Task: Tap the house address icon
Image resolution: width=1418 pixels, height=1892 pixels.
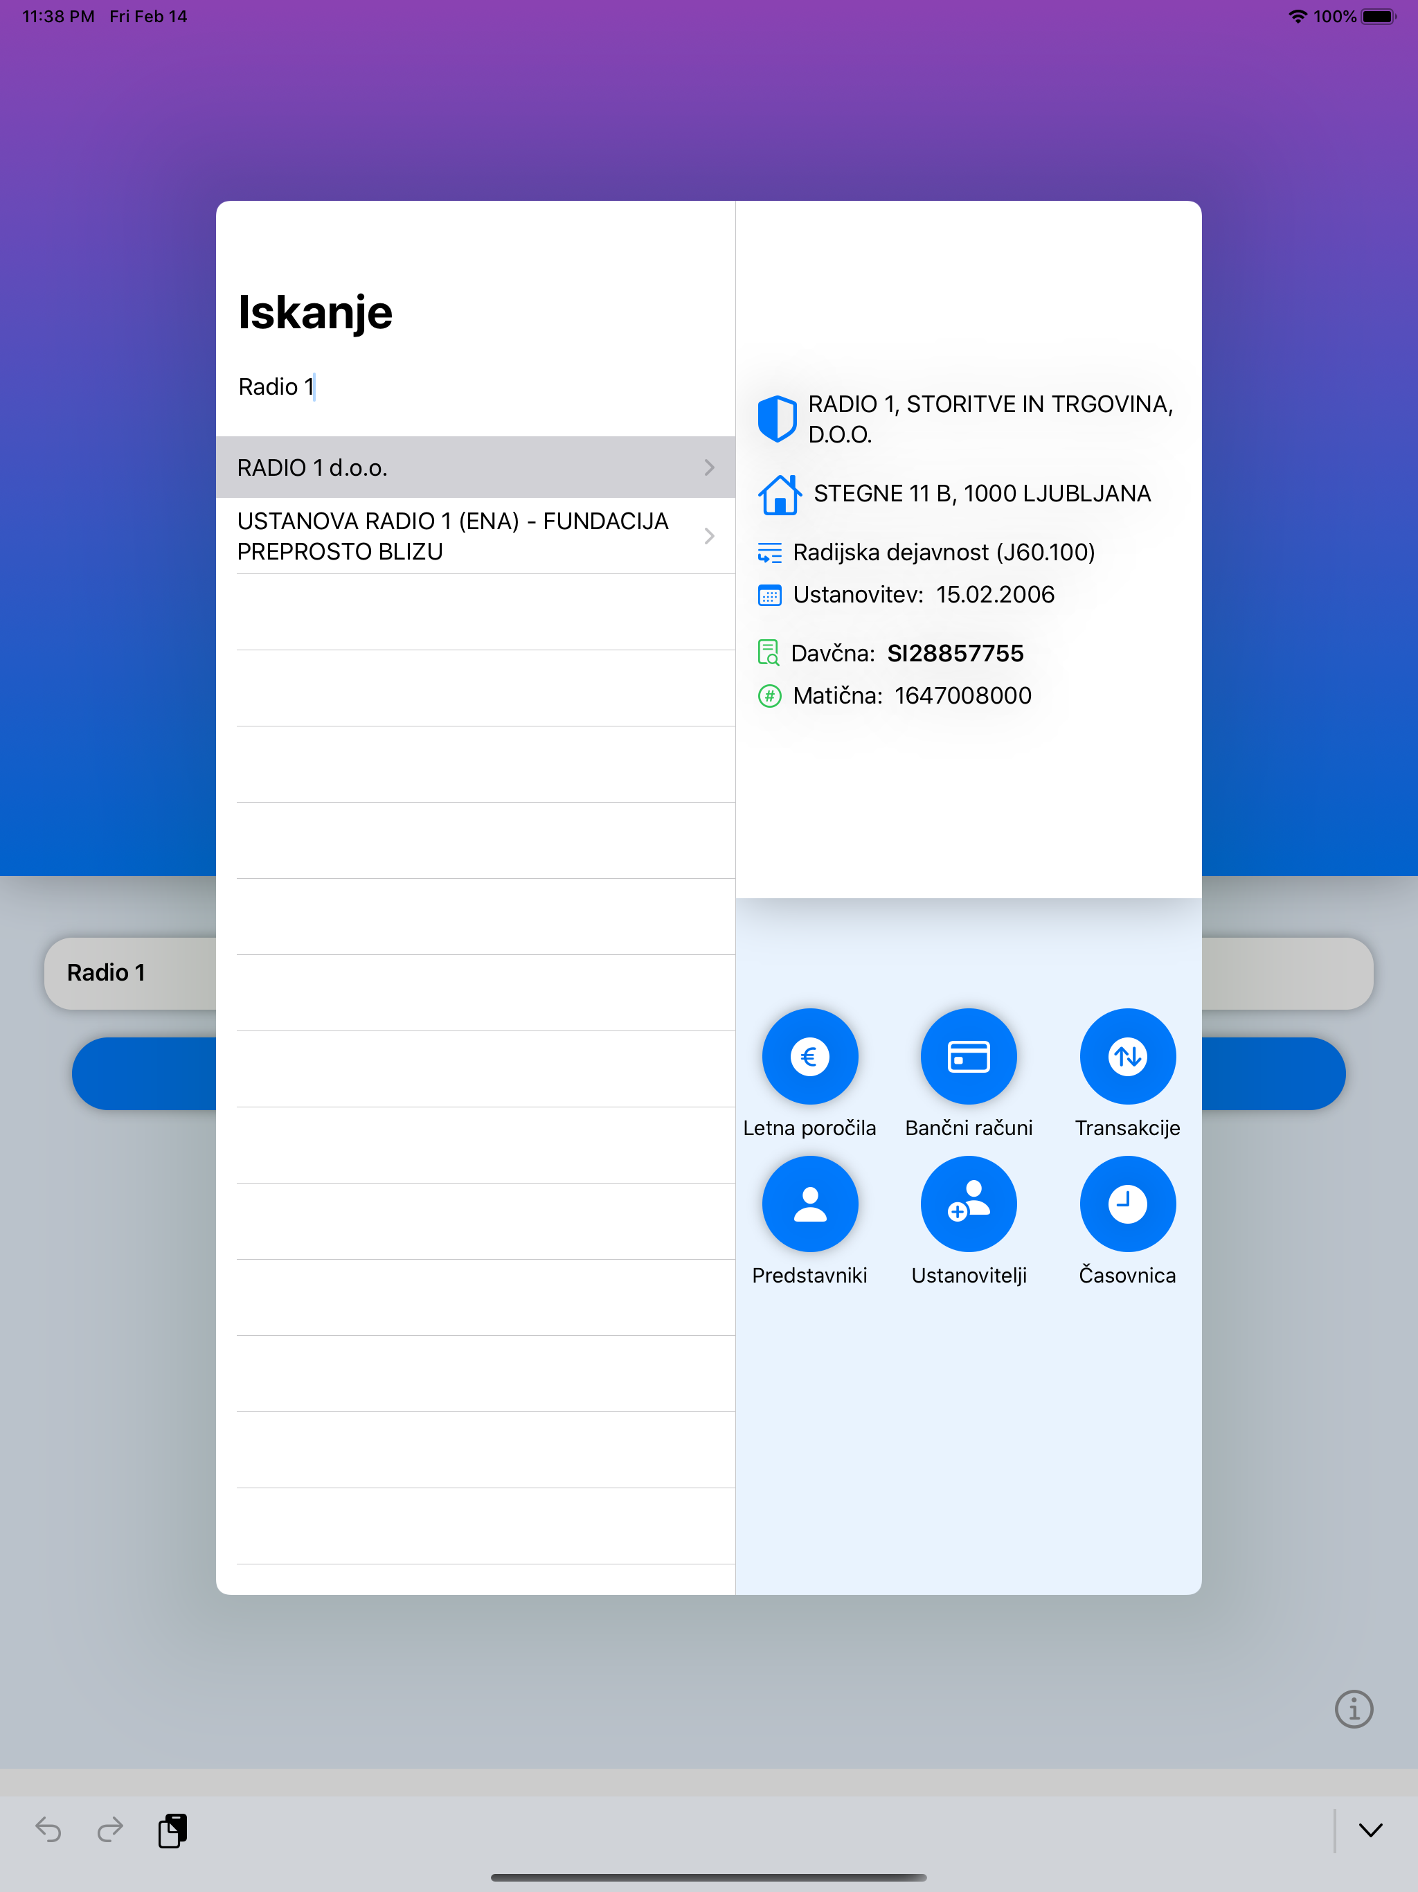Action: tap(779, 494)
